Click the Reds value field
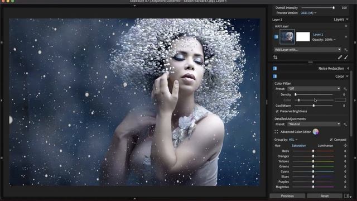 click(345, 151)
